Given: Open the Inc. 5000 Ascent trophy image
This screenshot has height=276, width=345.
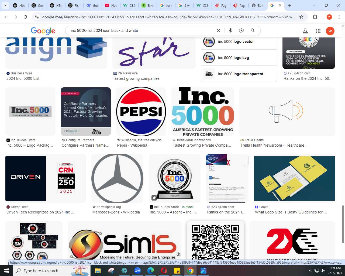Looking at the screenshot, I should click(175, 178).
